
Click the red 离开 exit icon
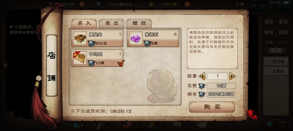(x=251, y=115)
